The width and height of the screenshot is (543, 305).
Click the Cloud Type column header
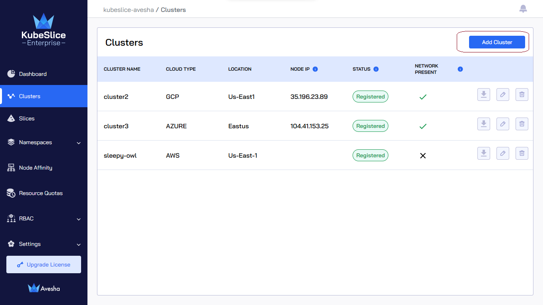pos(181,69)
